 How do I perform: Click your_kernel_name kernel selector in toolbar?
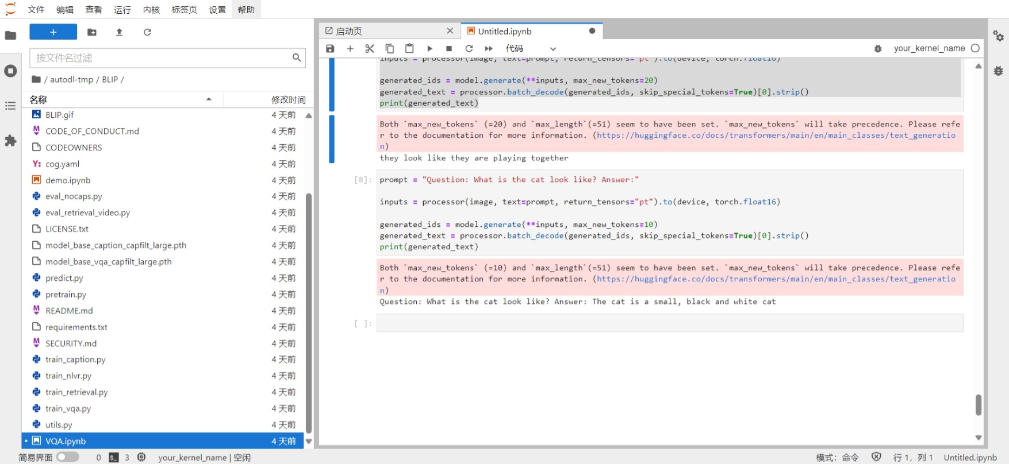[x=929, y=49]
